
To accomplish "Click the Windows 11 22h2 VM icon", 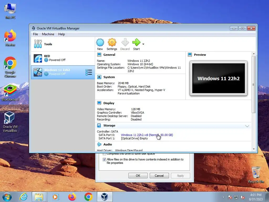I will (x=38, y=72).
